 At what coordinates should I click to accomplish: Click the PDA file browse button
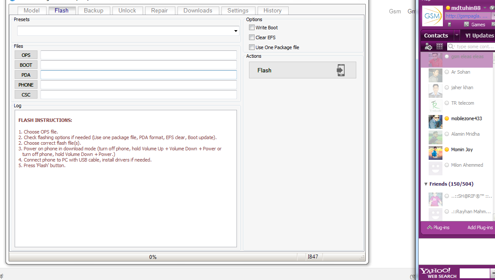tap(26, 75)
